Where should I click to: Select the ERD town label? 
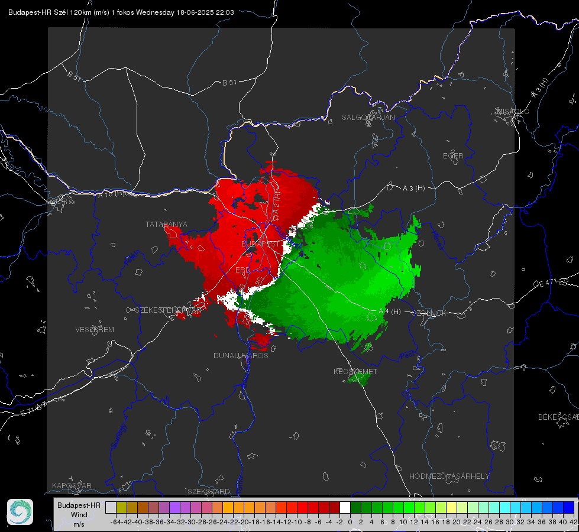pyautogui.click(x=242, y=270)
